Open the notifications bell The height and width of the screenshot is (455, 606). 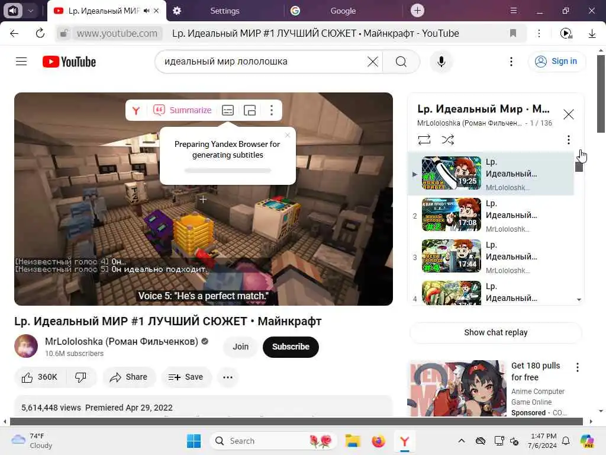pyautogui.click(x=565, y=441)
